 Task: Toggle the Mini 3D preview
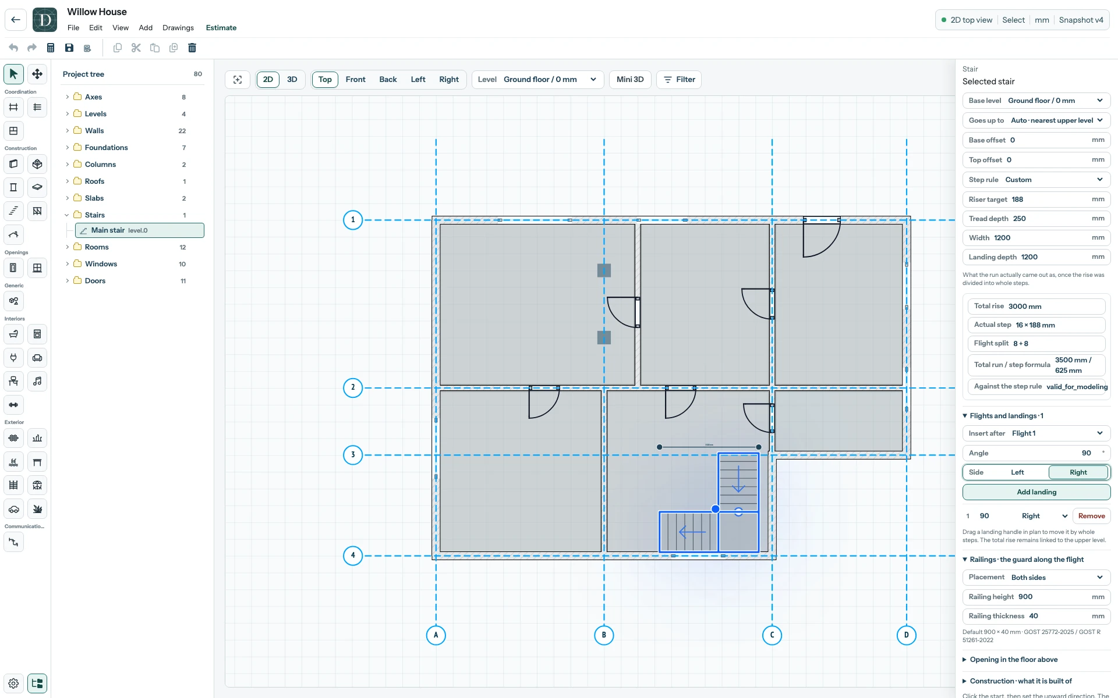point(630,80)
